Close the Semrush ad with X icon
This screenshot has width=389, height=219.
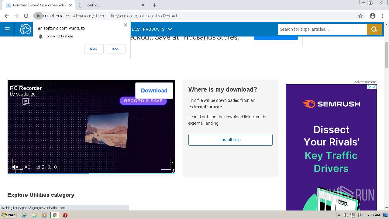(x=374, y=87)
